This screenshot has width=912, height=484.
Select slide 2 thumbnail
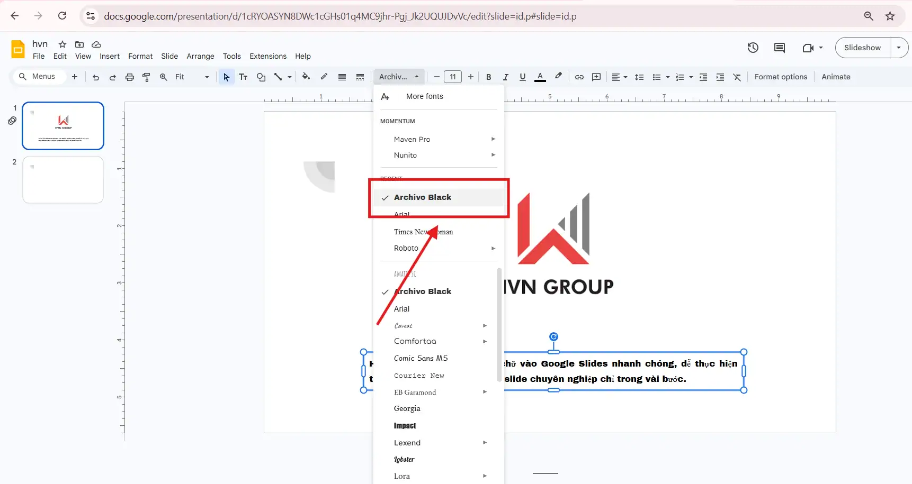63,180
